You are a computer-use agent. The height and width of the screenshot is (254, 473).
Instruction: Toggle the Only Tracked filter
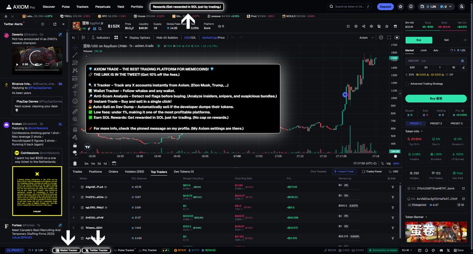coord(318,171)
